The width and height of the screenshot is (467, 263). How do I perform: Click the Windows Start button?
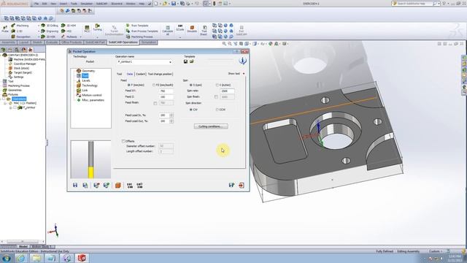tap(7, 258)
